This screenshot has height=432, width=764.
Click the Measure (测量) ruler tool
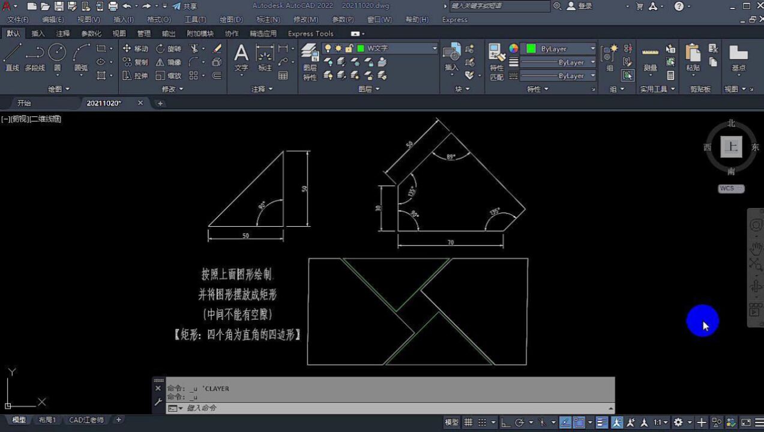pyautogui.click(x=650, y=58)
